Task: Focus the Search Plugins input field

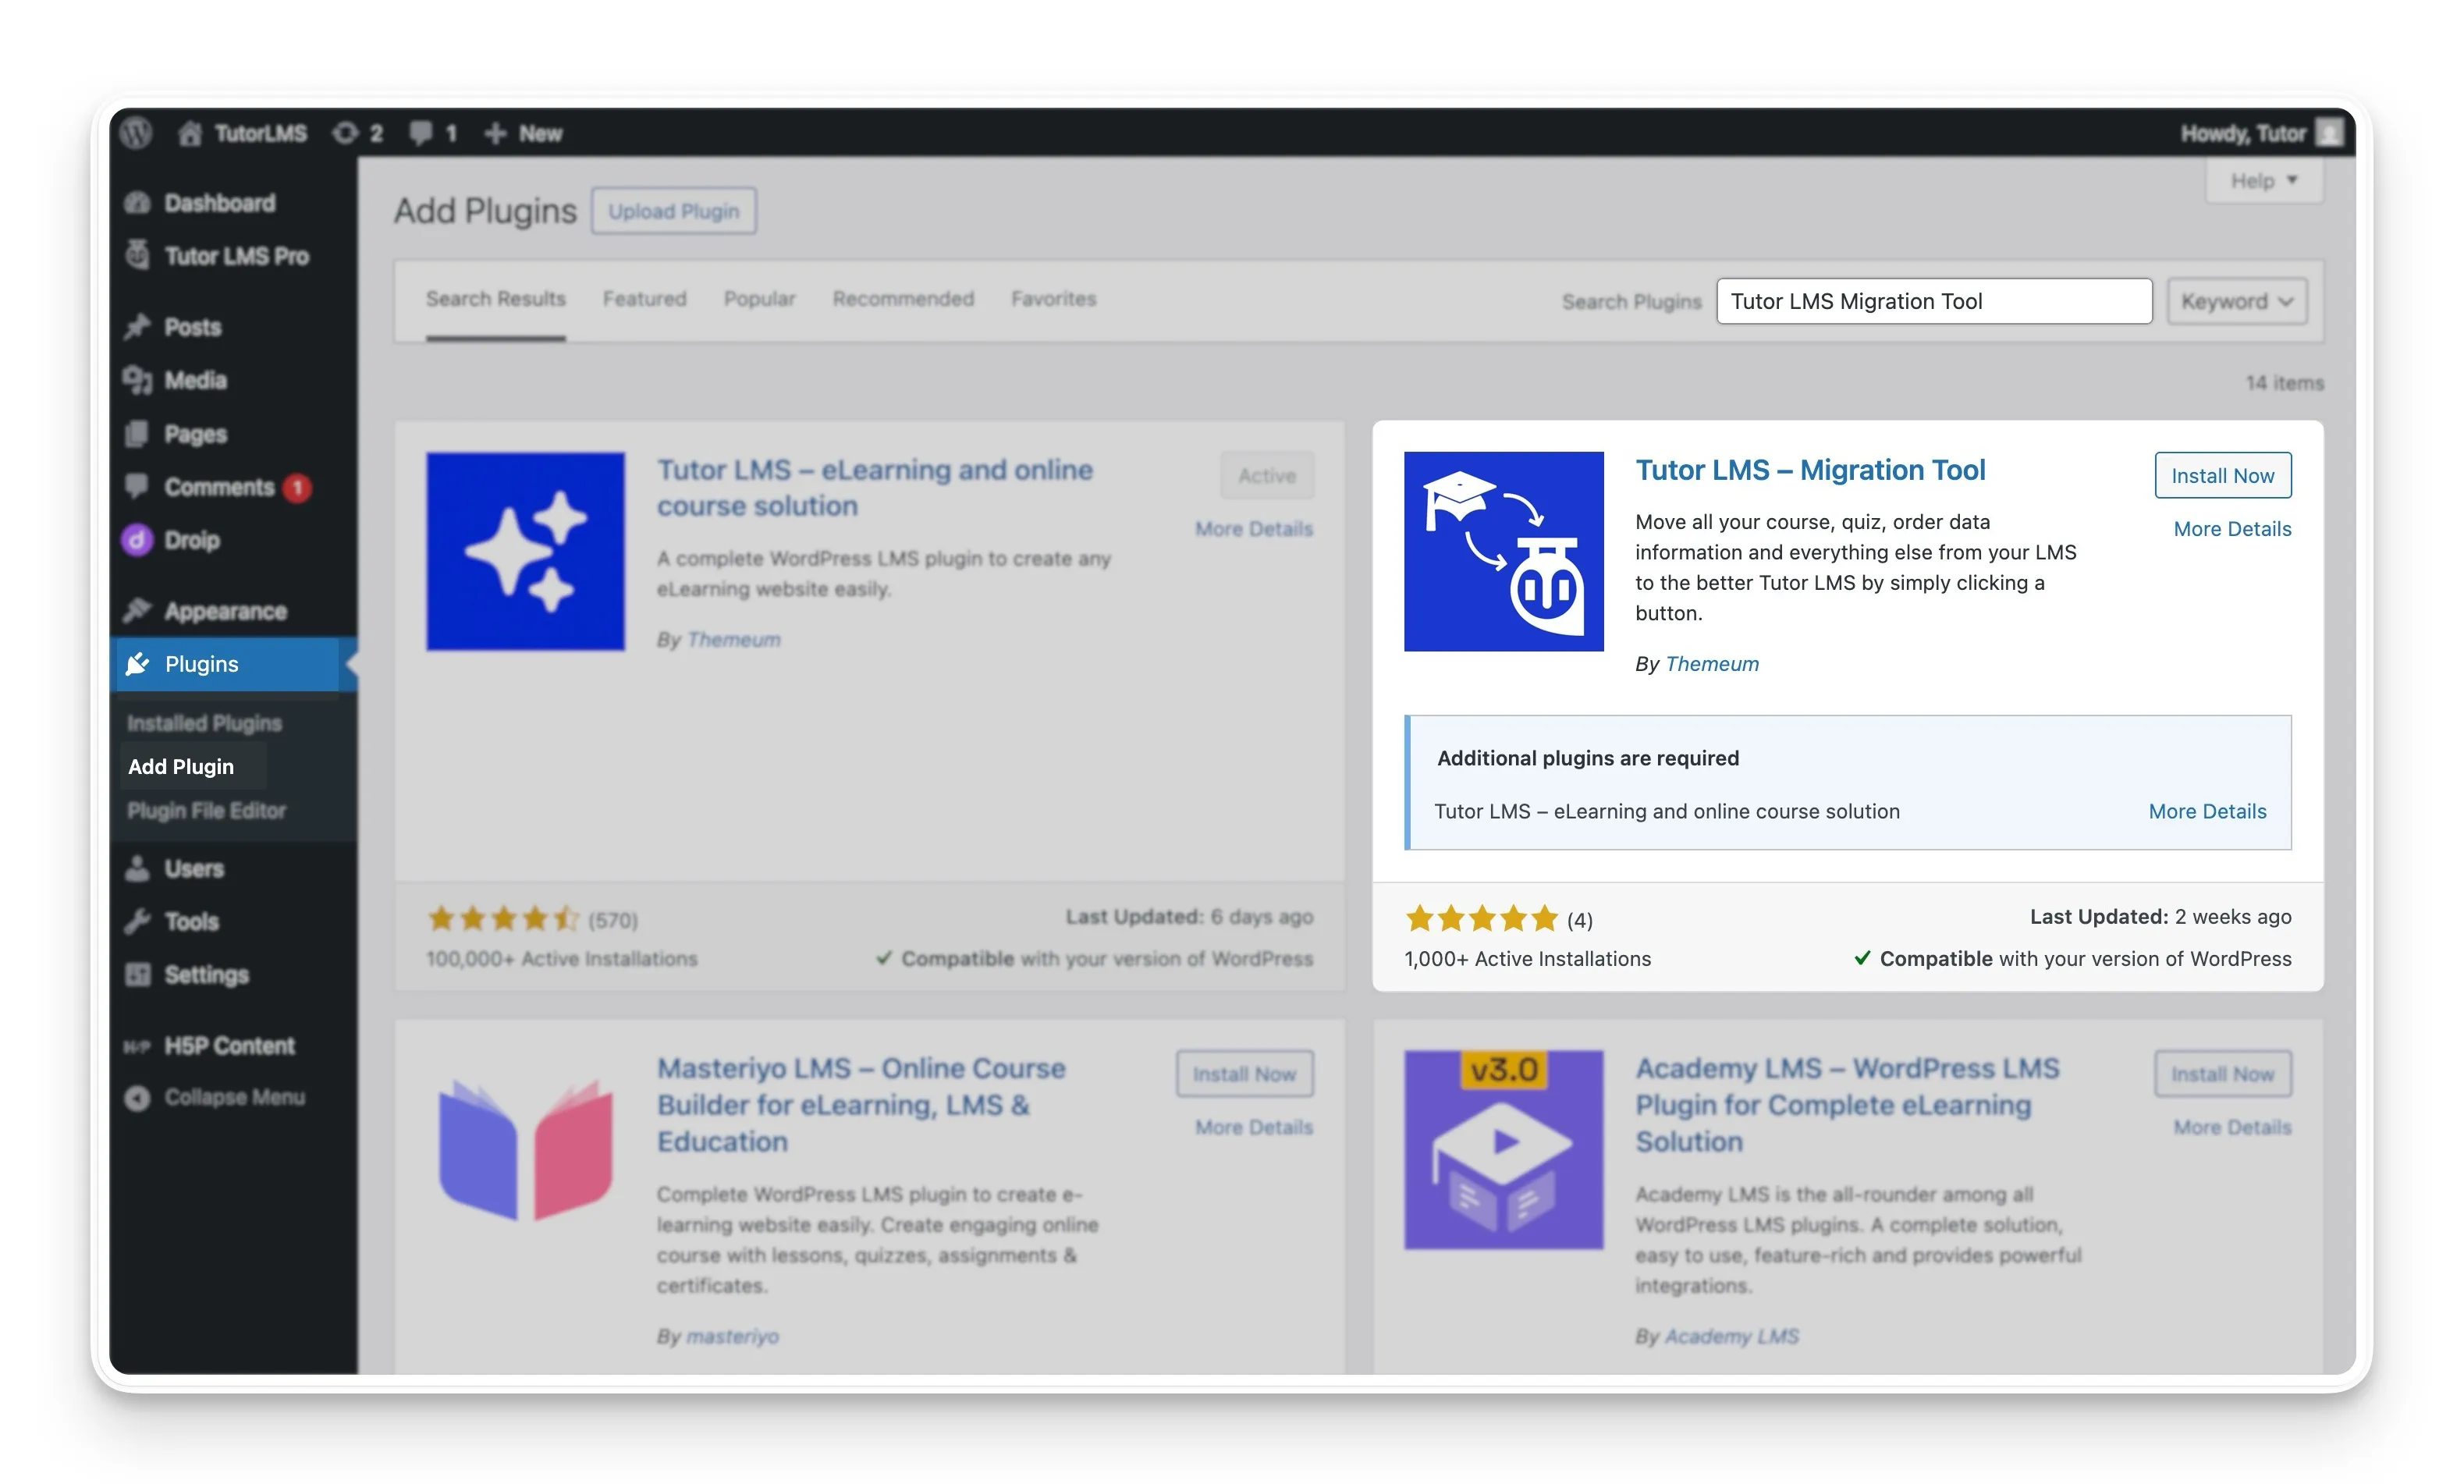Action: tap(1934, 301)
